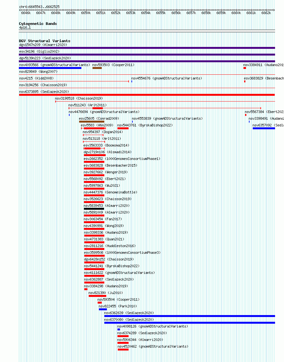The width and height of the screenshot is (284, 362).
Task: Open variant dgv5139n223 (Sedlazeck2020)
Action: (x=45, y=58)
